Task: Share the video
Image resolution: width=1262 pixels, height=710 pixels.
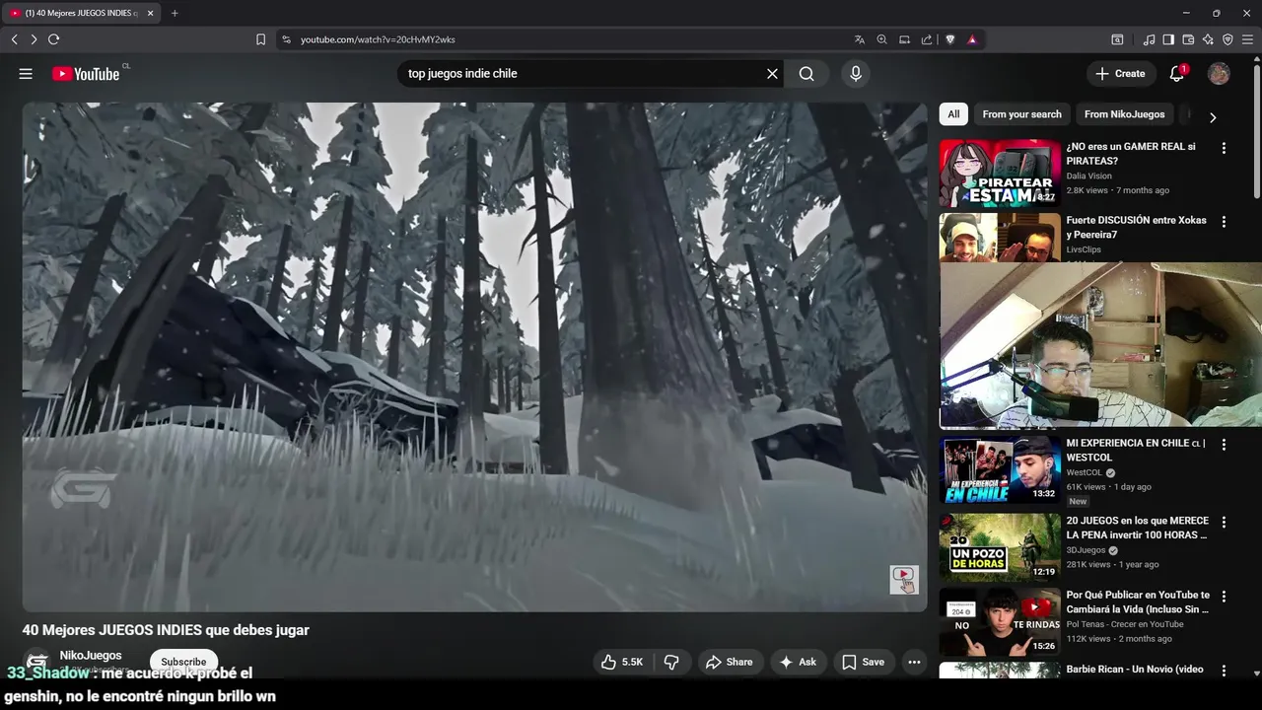Action: (x=729, y=663)
